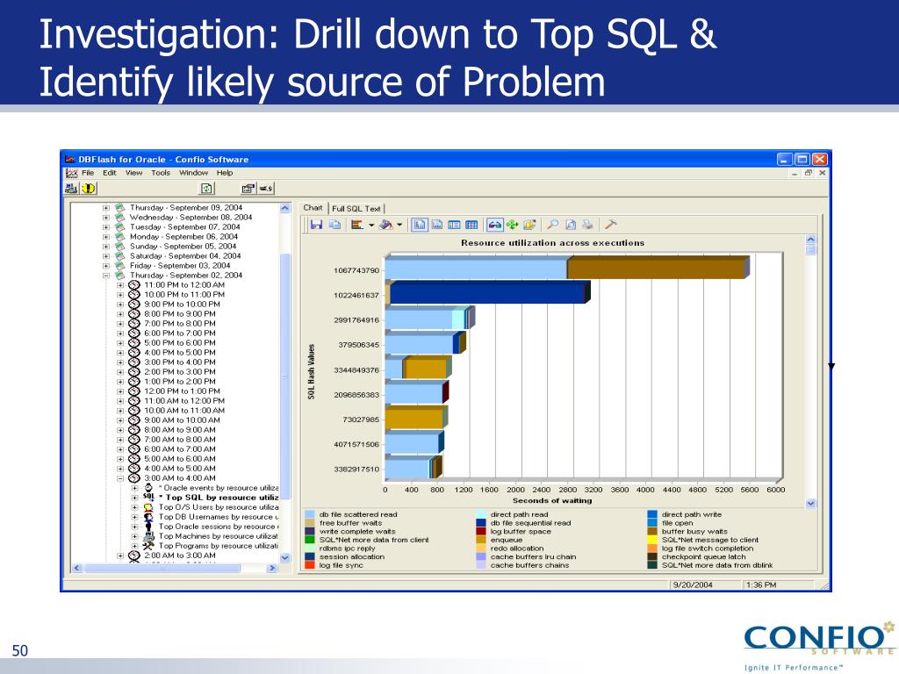Image resolution: width=899 pixels, height=674 pixels.
Task: Click the Copy chart icon
Action: (x=334, y=225)
